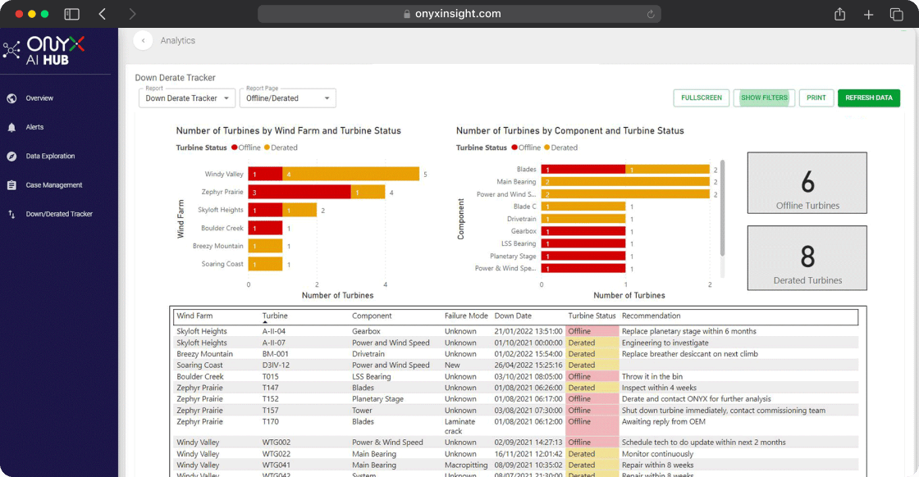
Task: Click the Case Management clipboard icon
Action: (x=11, y=185)
